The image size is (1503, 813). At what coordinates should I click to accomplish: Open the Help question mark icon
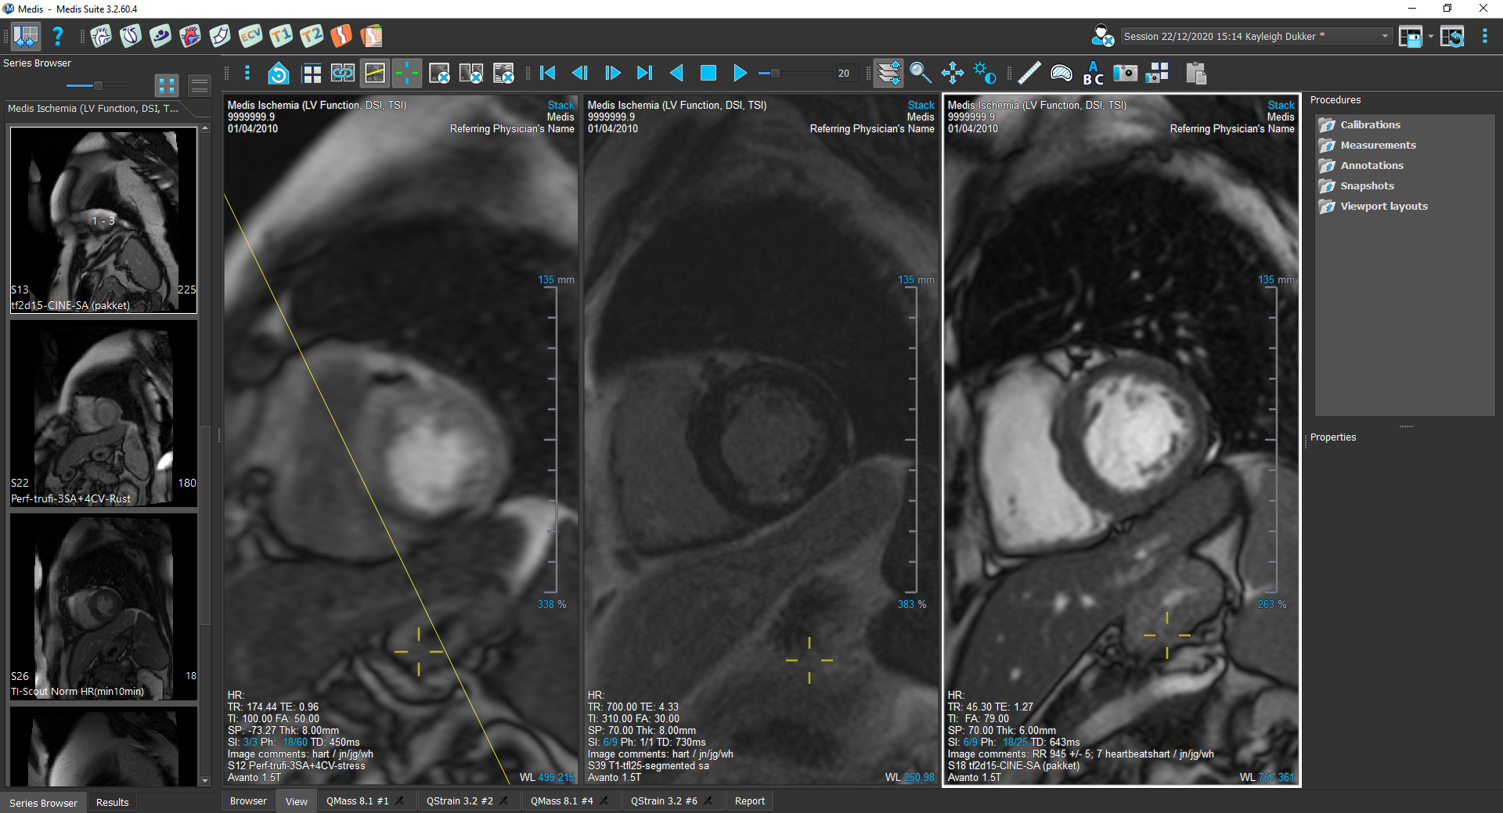tap(57, 36)
